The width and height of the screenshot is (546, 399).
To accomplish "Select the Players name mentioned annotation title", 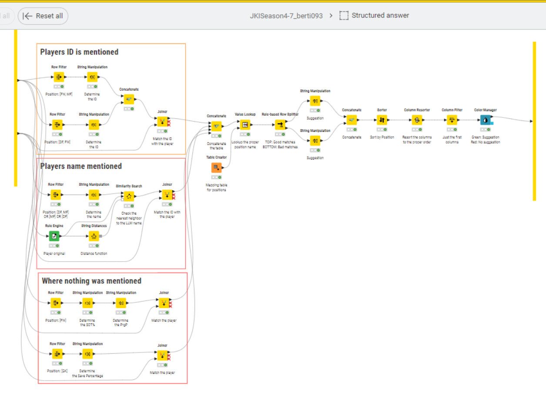I will (81, 166).
